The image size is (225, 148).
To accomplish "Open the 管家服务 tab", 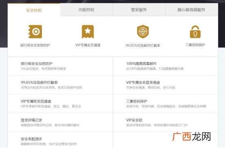I will 139,10.
